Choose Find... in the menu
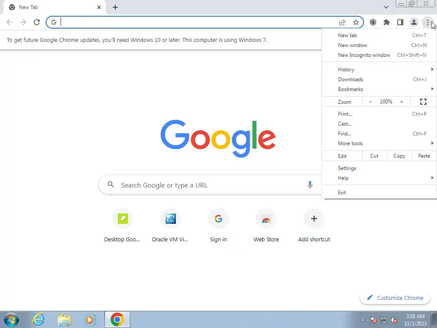This screenshot has height=328, width=437. [x=379, y=134]
